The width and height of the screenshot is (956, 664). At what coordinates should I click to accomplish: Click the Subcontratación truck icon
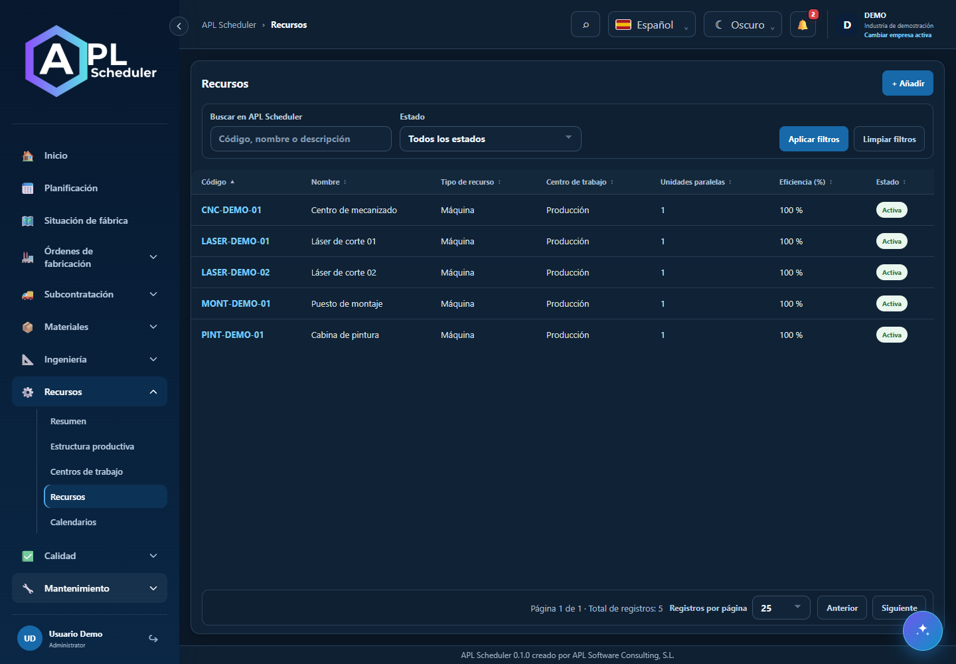click(x=28, y=294)
